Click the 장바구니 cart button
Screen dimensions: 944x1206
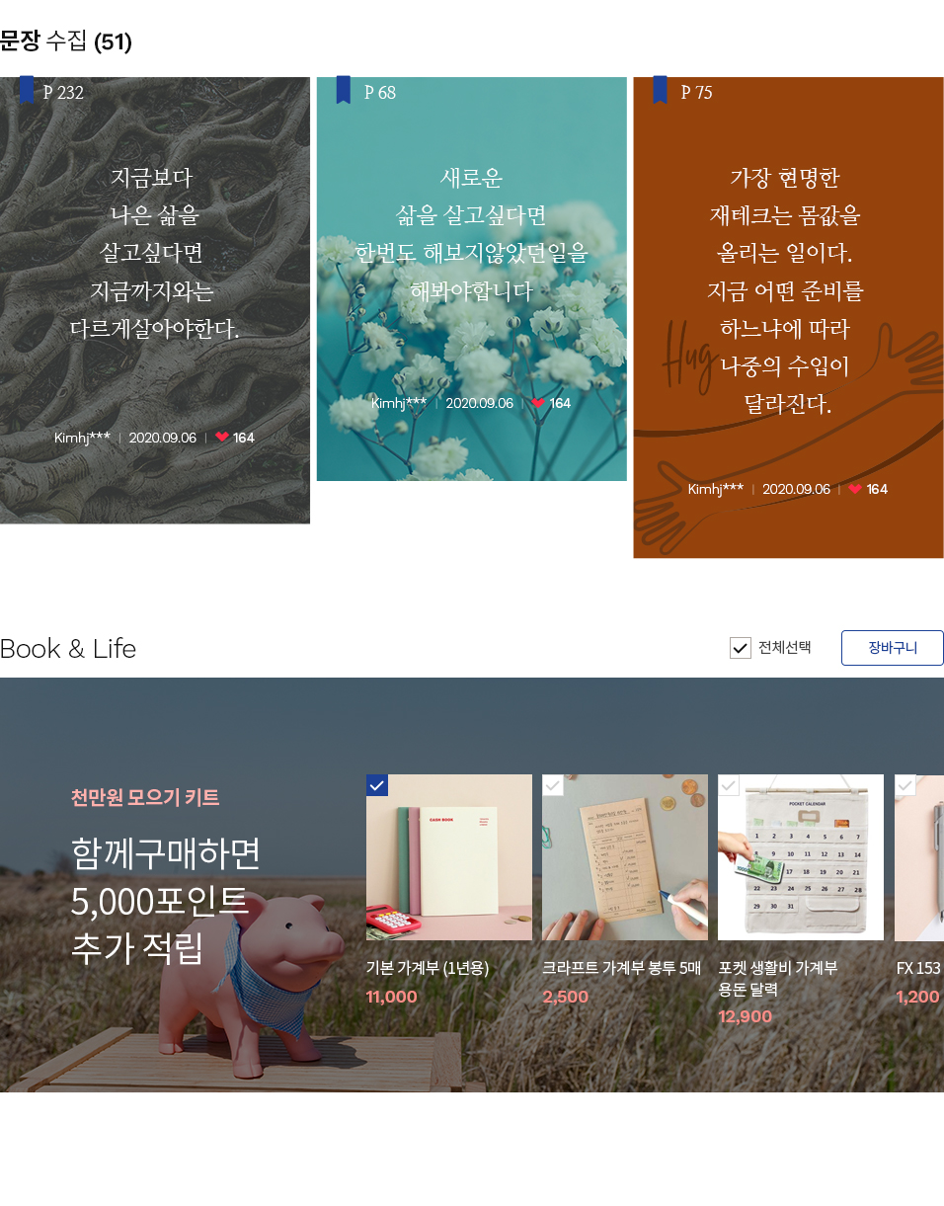coord(893,648)
